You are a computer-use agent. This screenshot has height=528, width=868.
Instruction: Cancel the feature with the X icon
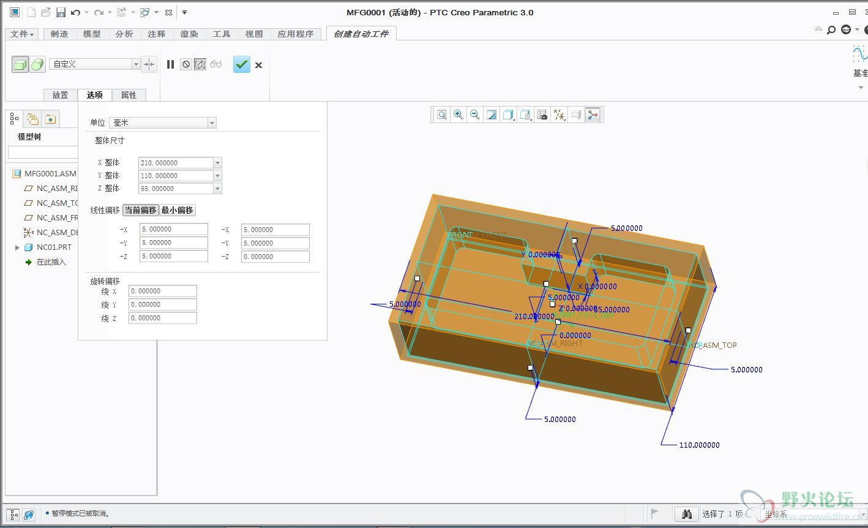259,65
